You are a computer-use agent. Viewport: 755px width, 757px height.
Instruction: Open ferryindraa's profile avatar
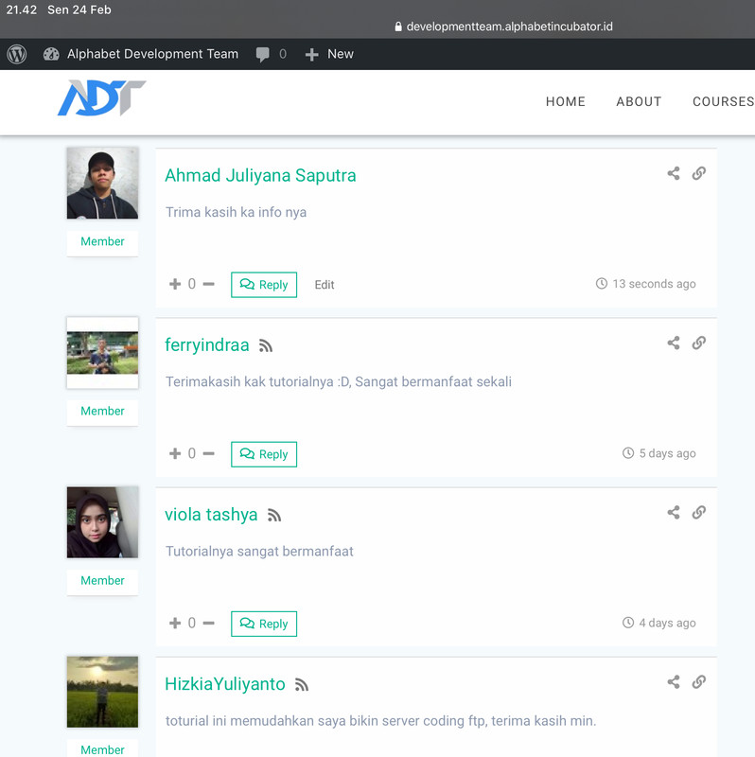pyautogui.click(x=102, y=353)
